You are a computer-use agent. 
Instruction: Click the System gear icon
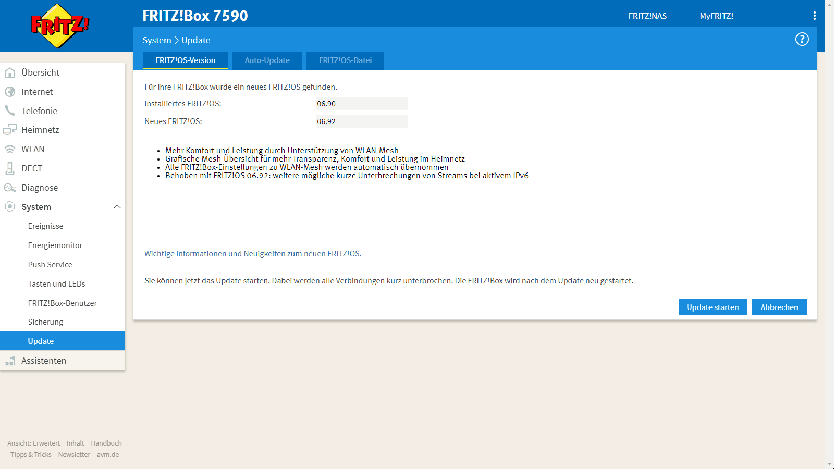[10, 206]
